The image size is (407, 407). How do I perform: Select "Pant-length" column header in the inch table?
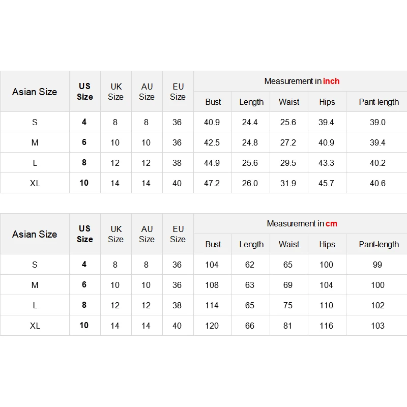pos(379,102)
